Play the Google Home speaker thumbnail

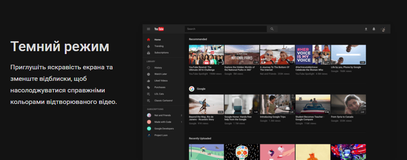[242, 104]
